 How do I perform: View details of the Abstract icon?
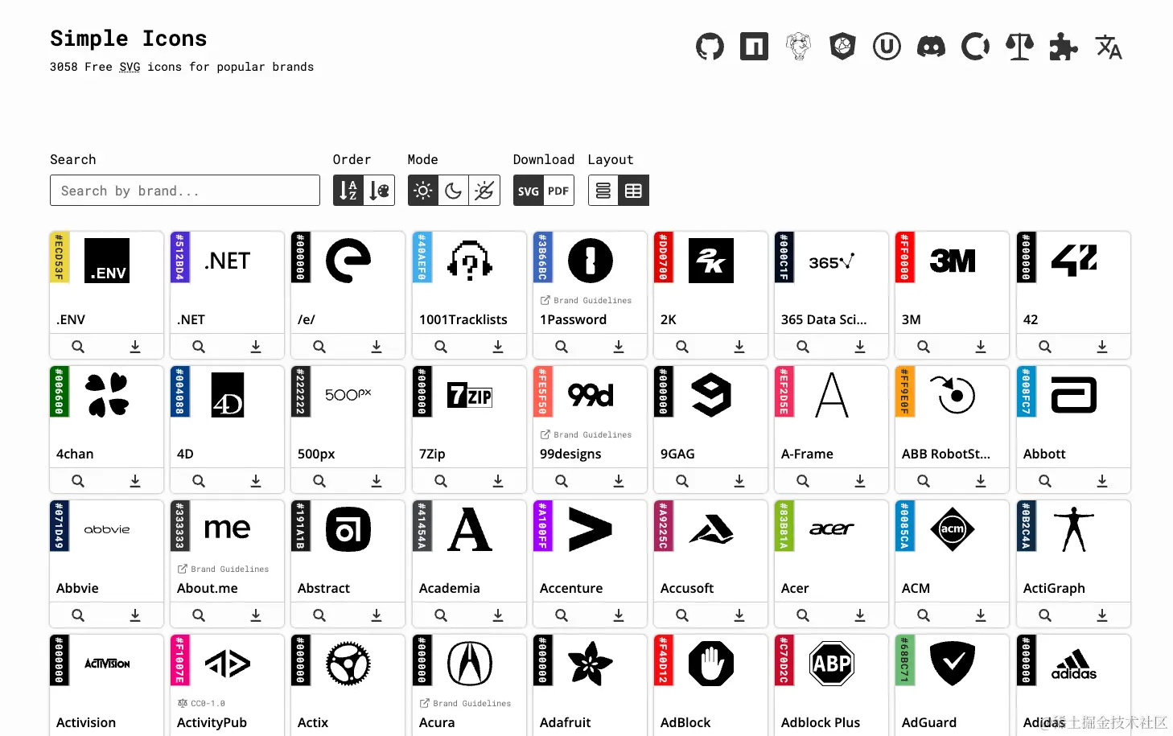coord(319,615)
